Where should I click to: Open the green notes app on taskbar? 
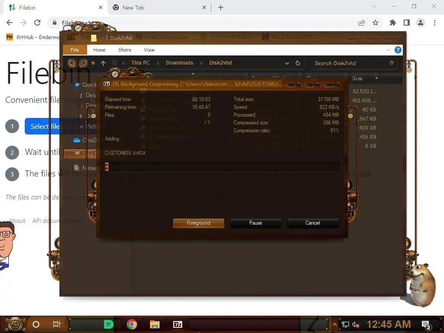[x=108, y=324]
